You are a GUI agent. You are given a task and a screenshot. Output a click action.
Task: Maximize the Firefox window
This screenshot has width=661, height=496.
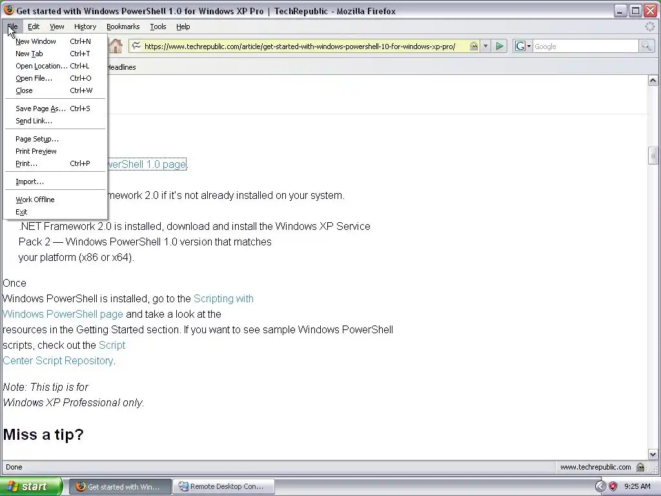(x=635, y=10)
